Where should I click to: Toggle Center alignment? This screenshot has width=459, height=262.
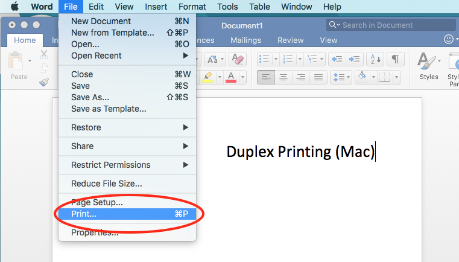283,77
